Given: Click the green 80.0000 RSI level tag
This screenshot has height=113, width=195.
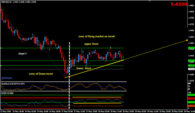Looking at the screenshot, I should 191,95.
